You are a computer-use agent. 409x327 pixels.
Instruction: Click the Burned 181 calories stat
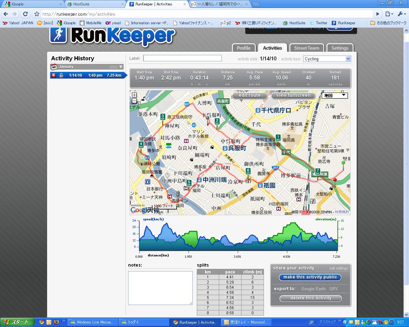point(335,78)
